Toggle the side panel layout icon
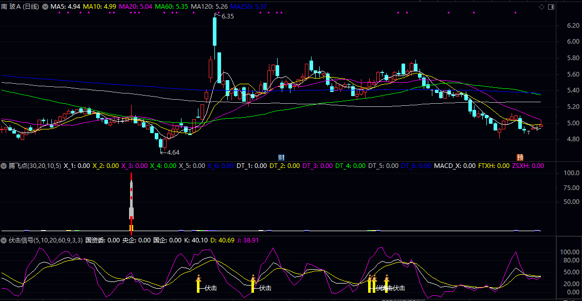Image resolution: width=582 pixels, height=301 pixels. [x=551, y=7]
